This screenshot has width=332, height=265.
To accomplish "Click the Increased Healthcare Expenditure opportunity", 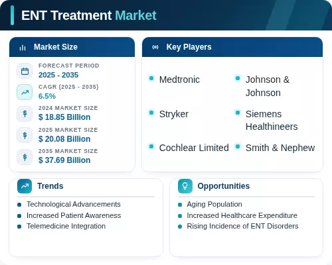I will click(242, 215).
